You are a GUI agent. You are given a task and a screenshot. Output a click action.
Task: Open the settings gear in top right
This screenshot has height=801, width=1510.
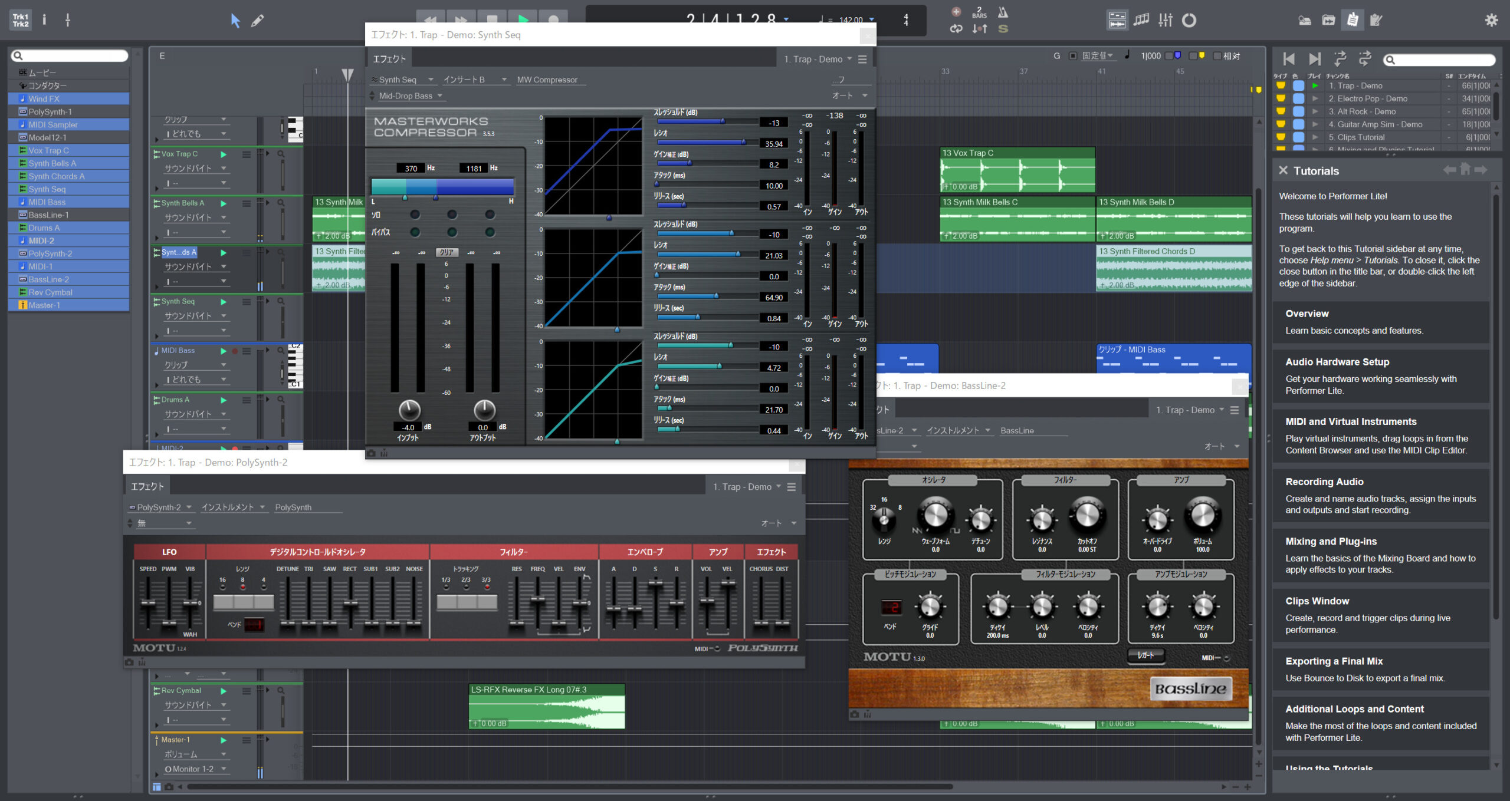(x=1491, y=21)
